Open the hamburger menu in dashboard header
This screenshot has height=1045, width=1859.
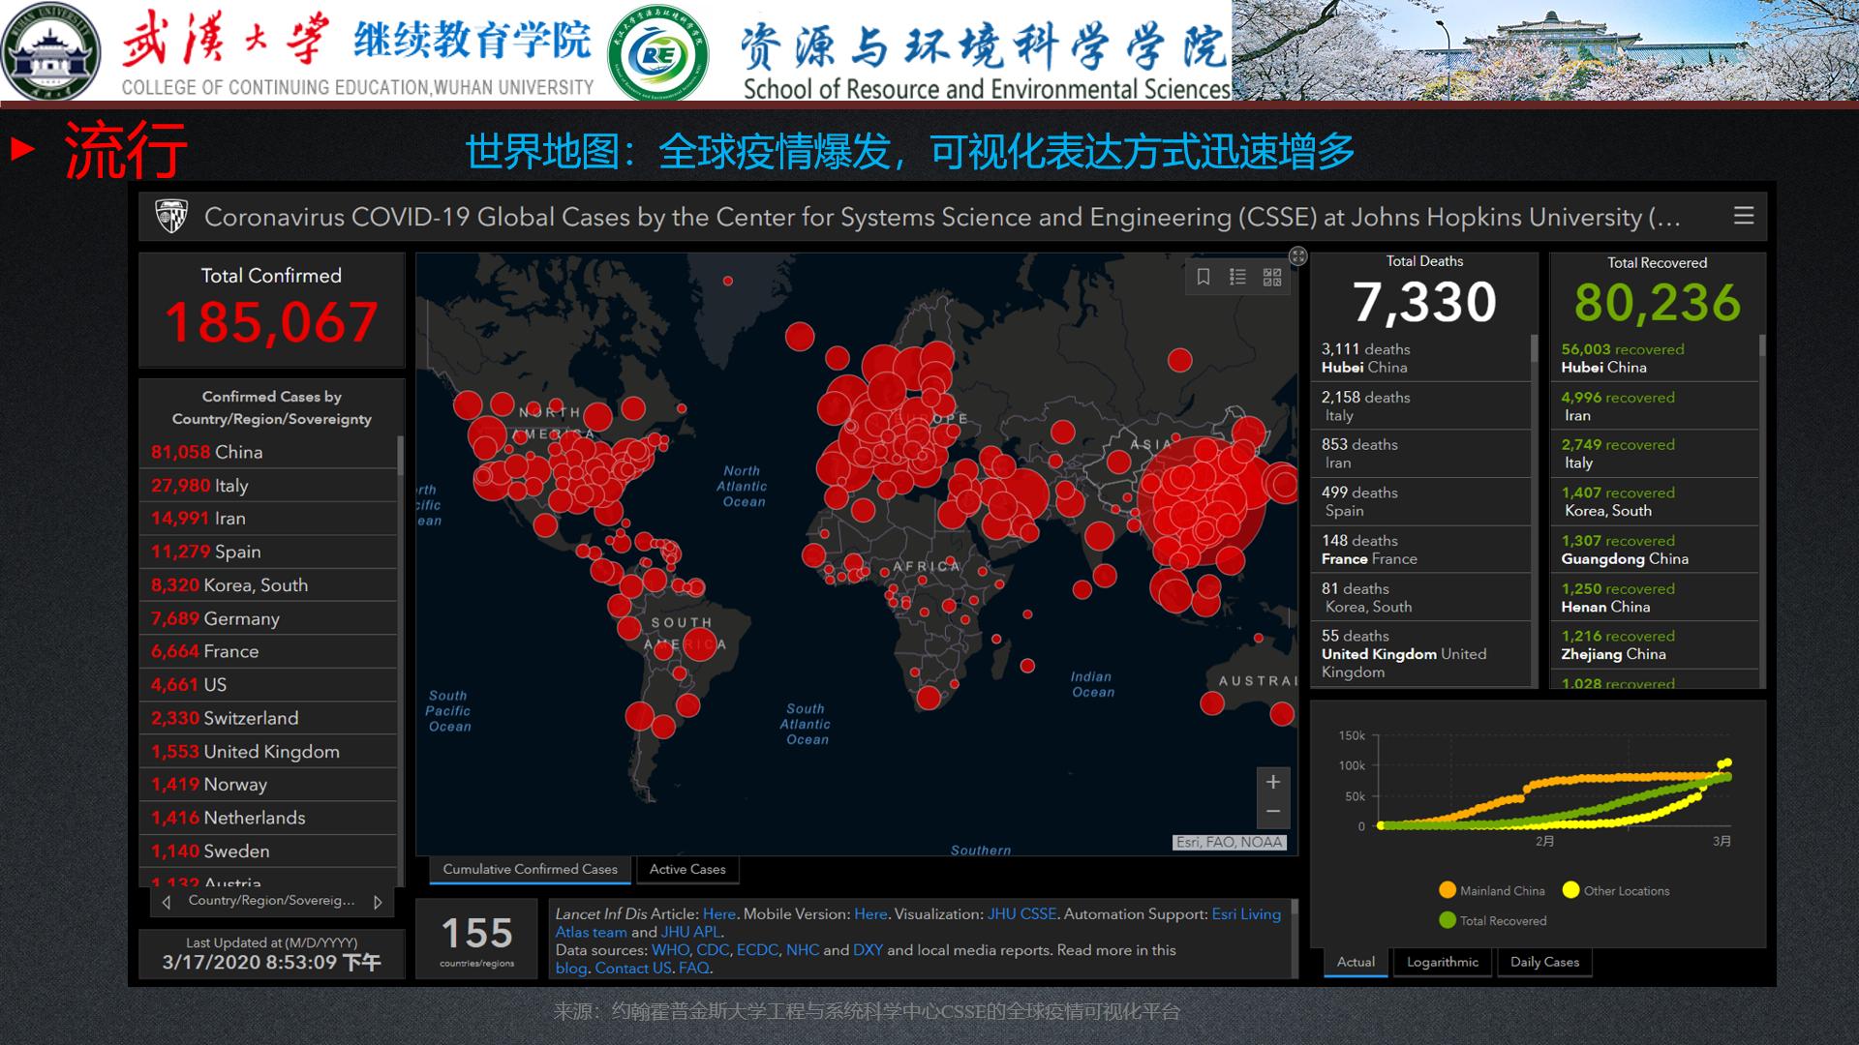1744,216
